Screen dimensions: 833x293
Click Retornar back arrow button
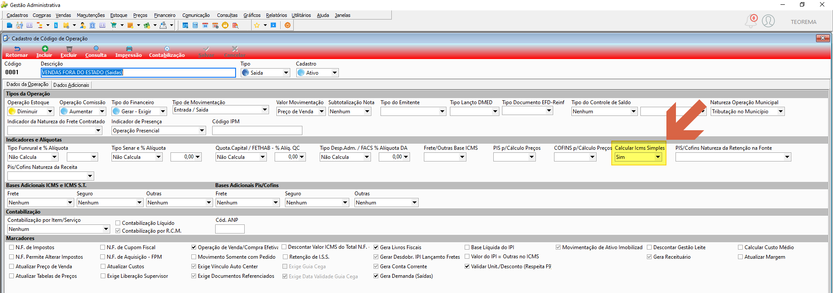(16, 52)
